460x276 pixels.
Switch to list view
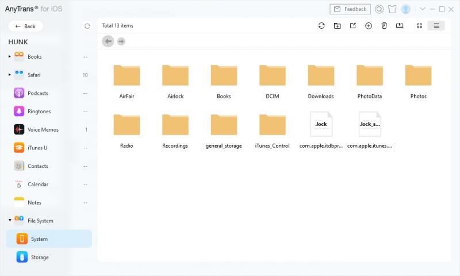tap(436, 26)
